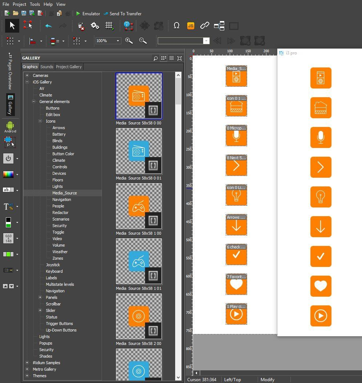Screen dimensions: 362x383
Task: Click the JS script editor icon
Action: (190, 26)
